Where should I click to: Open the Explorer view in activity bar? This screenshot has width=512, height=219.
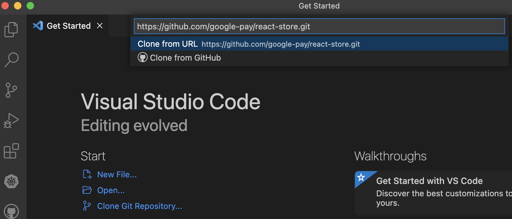click(11, 30)
